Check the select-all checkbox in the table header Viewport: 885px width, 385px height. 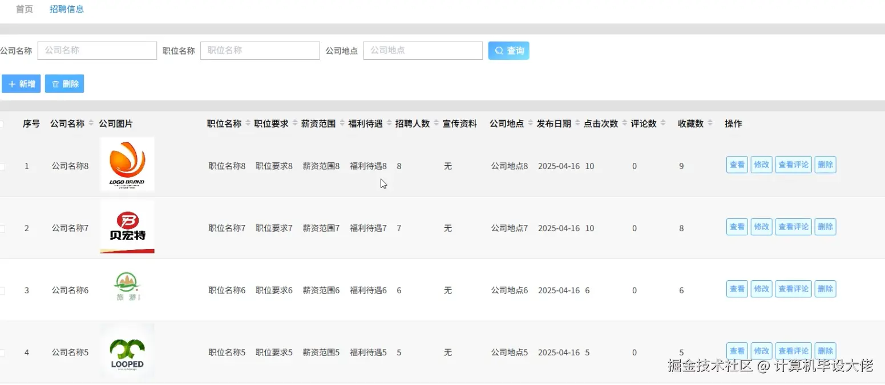click(3, 123)
